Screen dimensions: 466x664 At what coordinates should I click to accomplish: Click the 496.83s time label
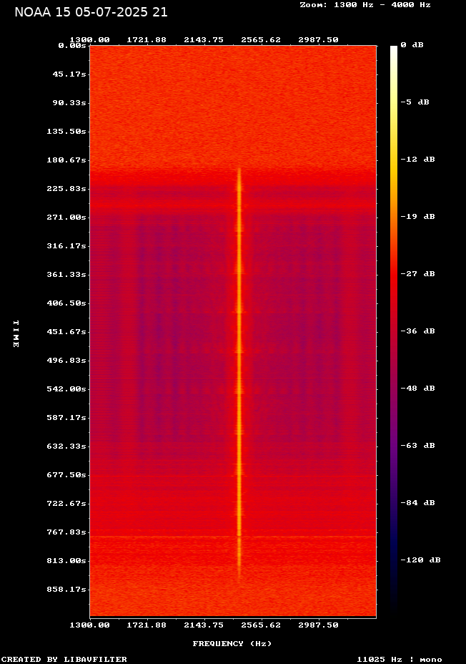tap(66, 361)
